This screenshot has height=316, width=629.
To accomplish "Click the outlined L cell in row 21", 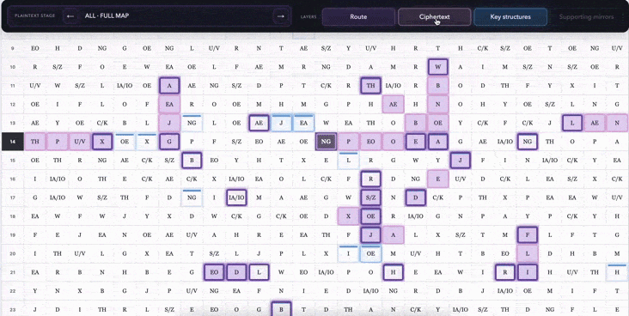I will click(x=259, y=272).
